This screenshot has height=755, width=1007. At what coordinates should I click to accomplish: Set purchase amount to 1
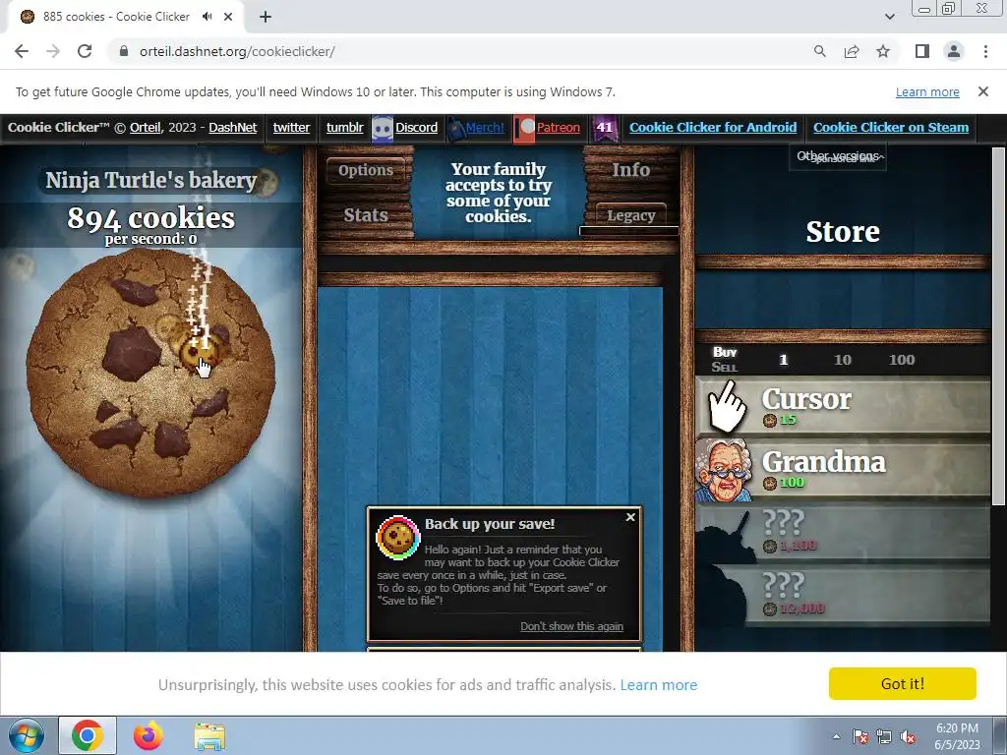[784, 360]
